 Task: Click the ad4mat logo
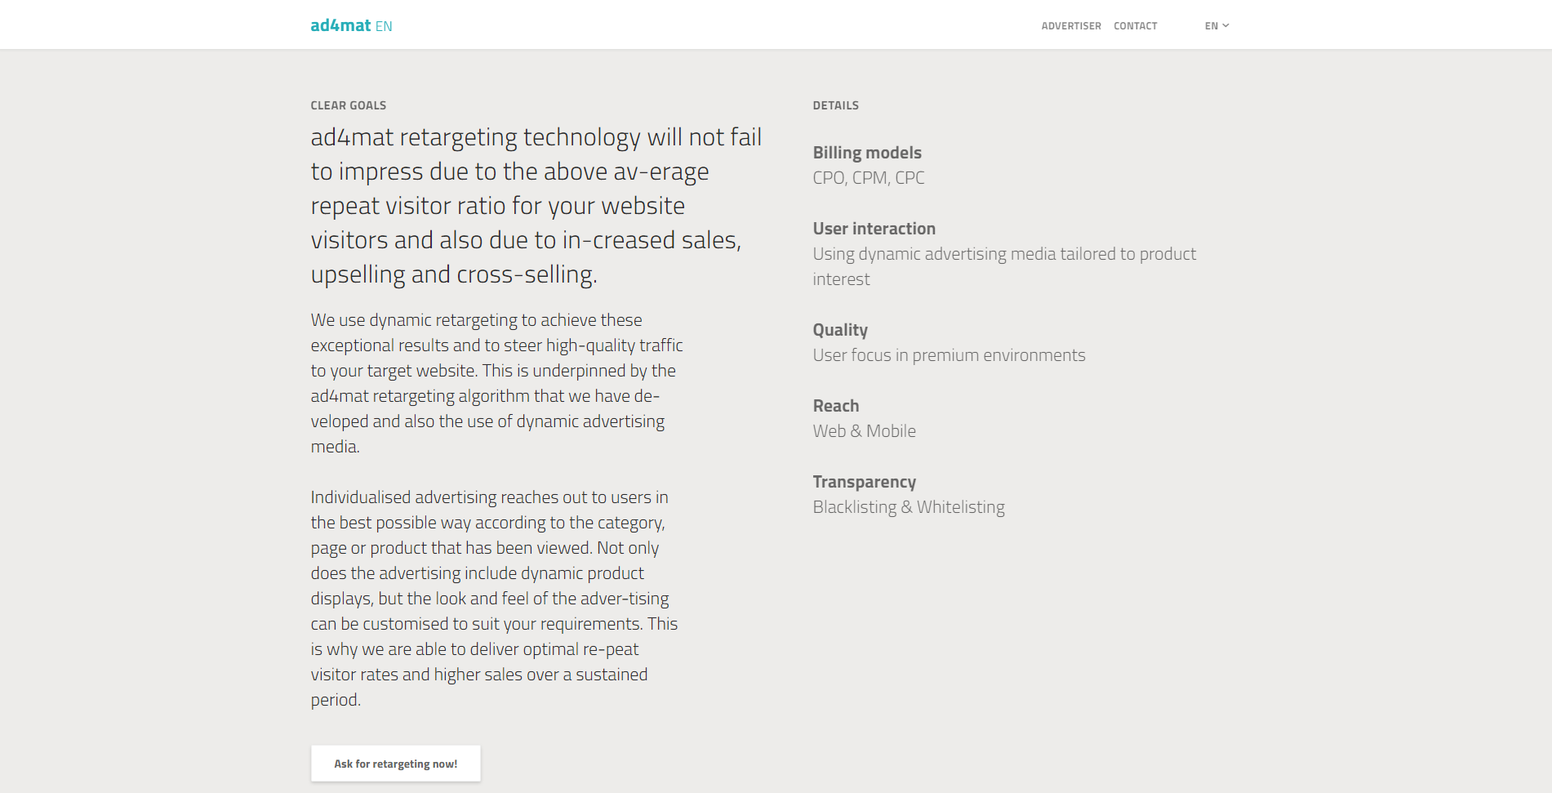pos(340,25)
